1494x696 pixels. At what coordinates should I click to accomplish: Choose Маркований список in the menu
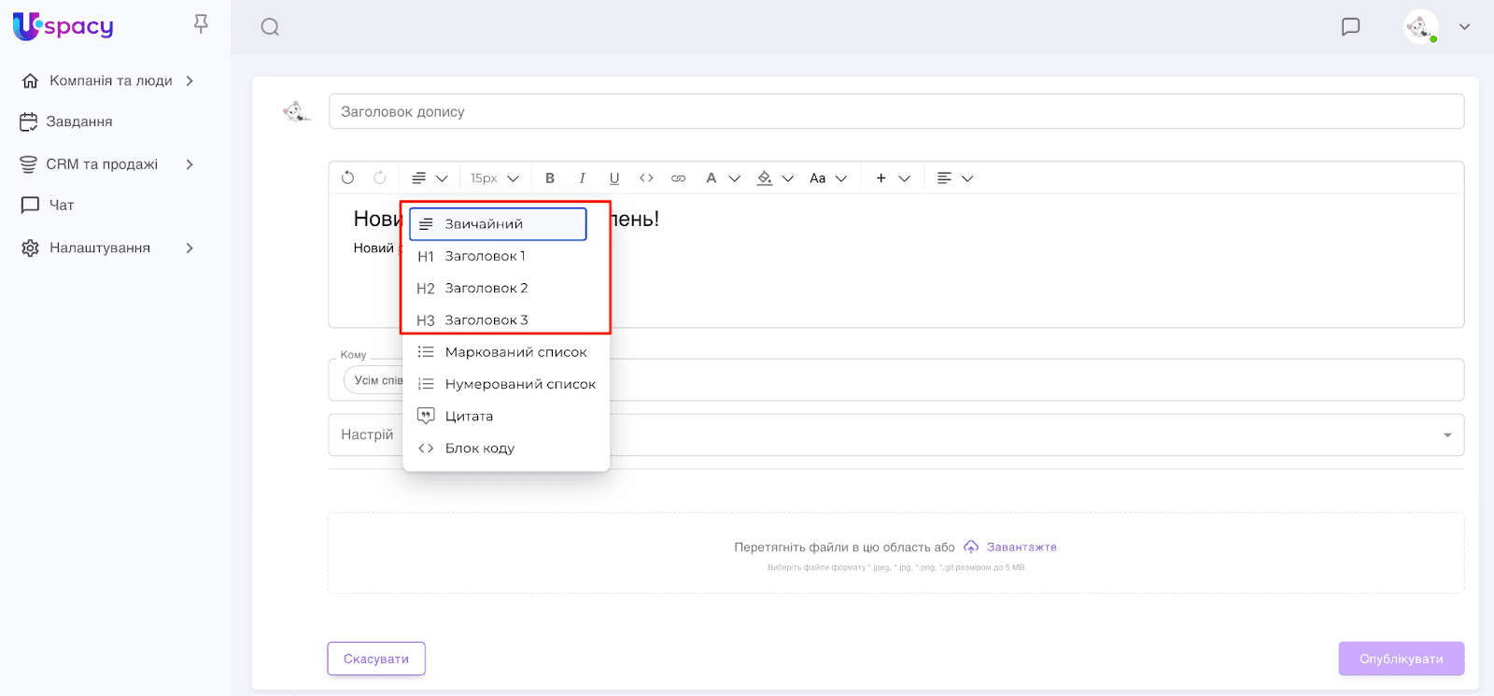tap(515, 352)
